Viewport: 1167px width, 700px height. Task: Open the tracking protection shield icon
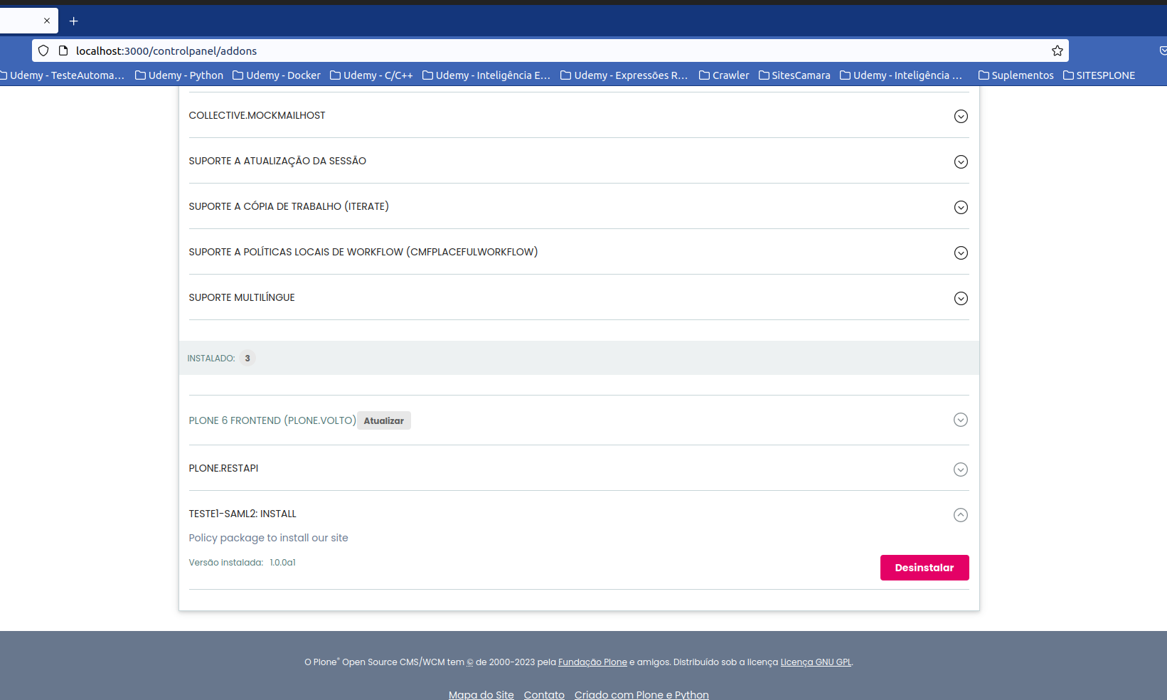43,51
